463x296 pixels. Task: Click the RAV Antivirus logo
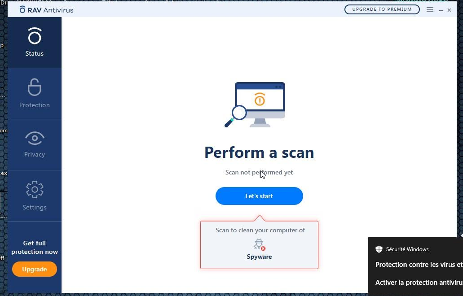click(46, 10)
